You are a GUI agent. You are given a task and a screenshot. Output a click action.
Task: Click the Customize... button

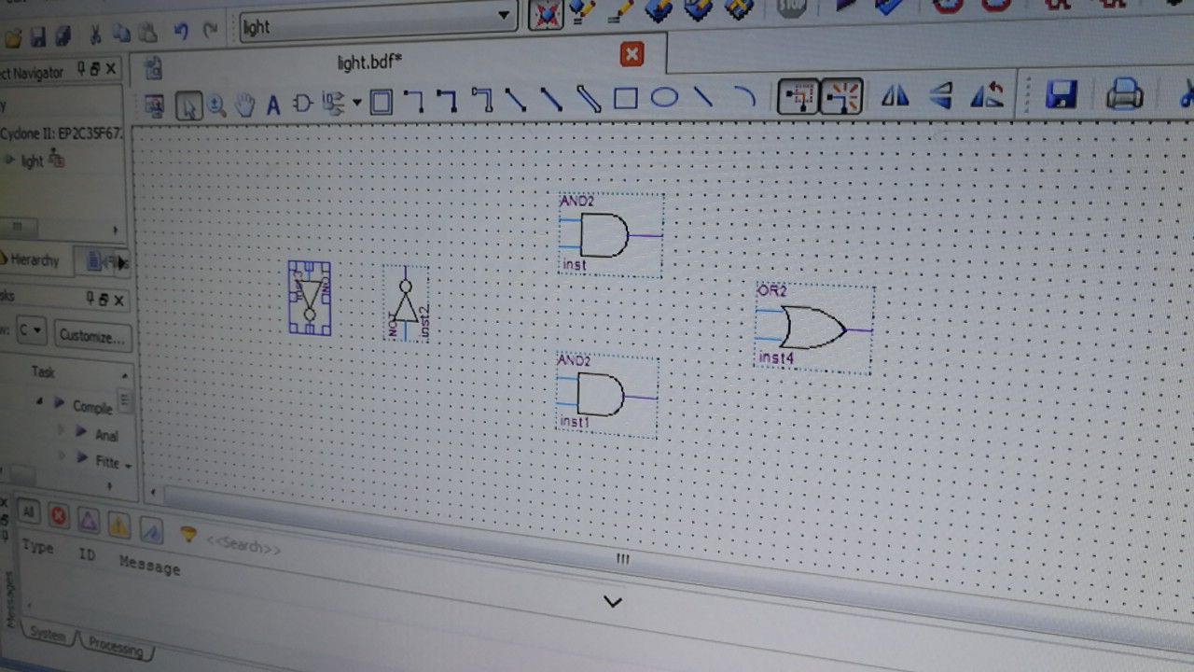pyautogui.click(x=90, y=336)
